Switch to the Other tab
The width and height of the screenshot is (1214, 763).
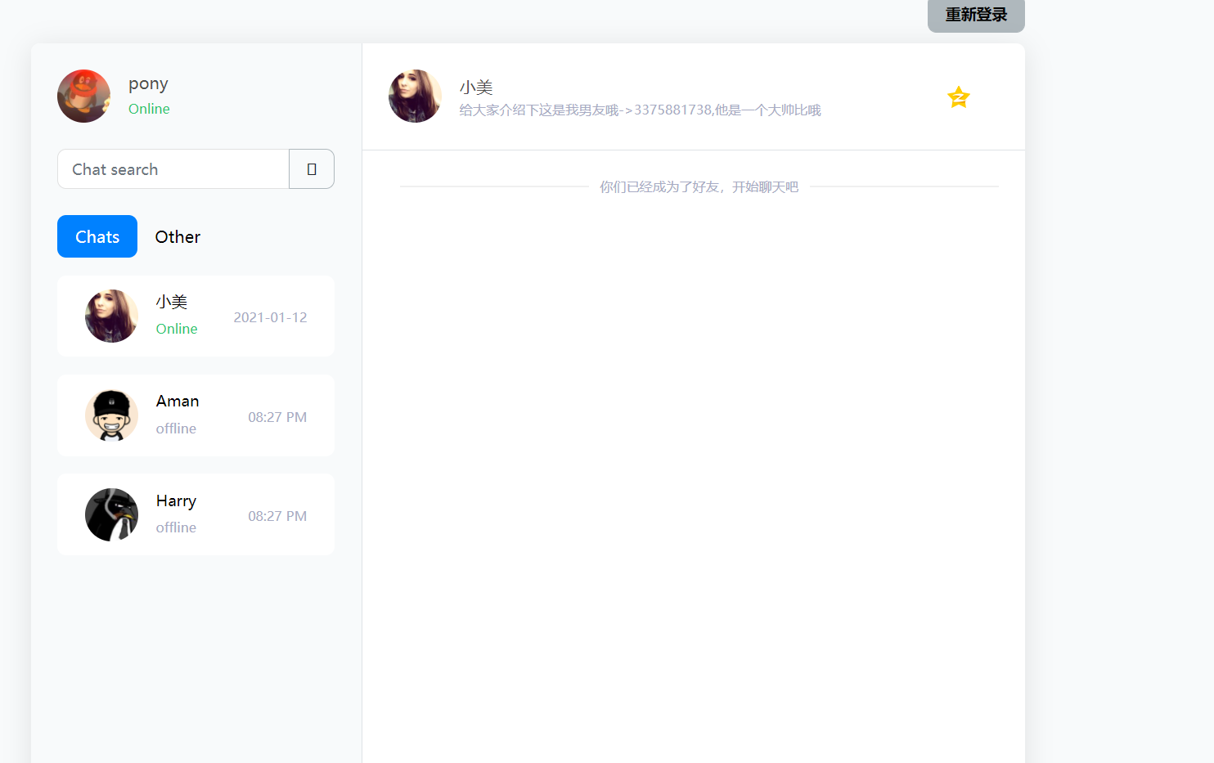[177, 236]
